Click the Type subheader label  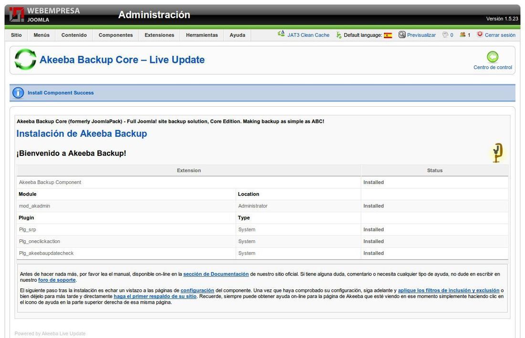click(x=244, y=218)
